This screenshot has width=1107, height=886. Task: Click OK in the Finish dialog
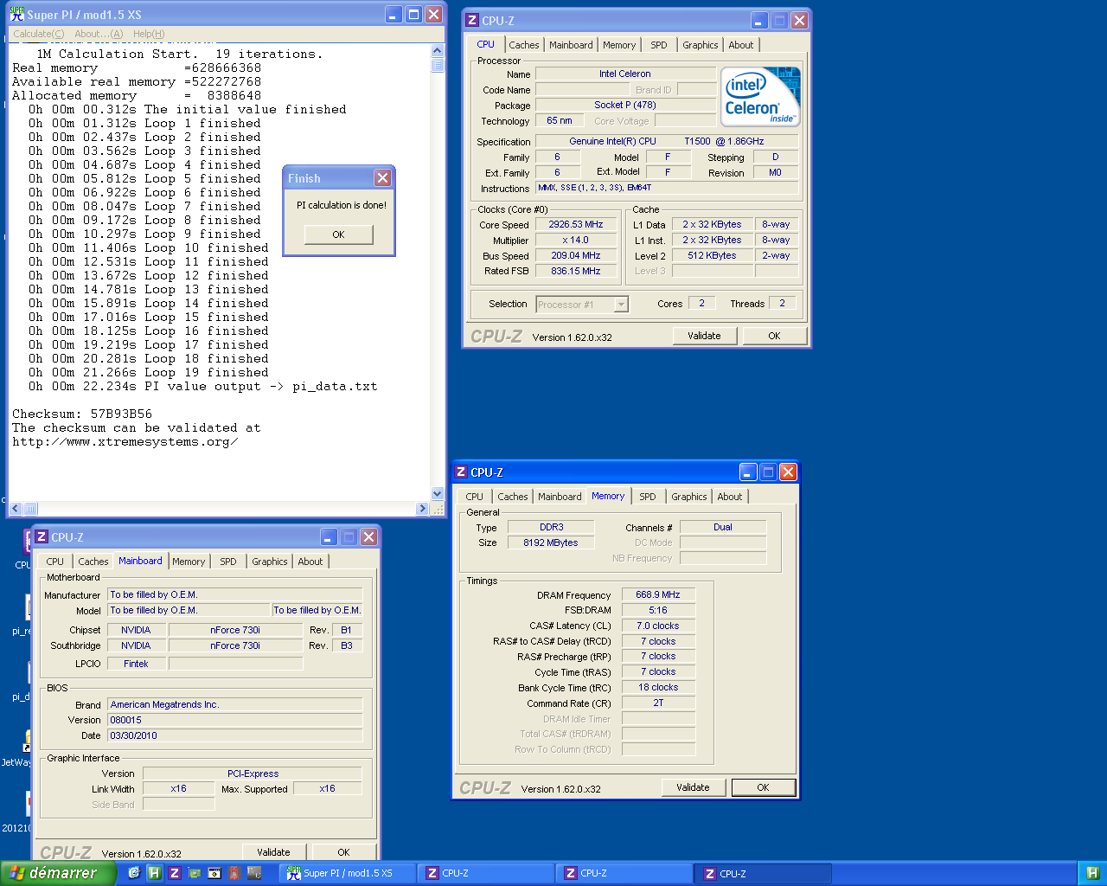point(338,234)
